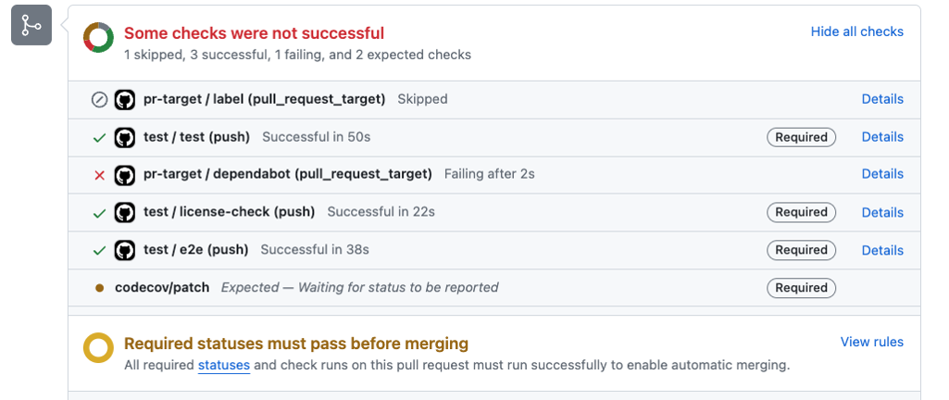Click GitHub avatar beside pr-target / dependabot

(125, 175)
